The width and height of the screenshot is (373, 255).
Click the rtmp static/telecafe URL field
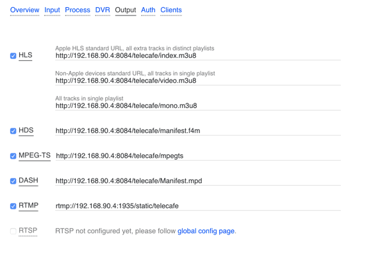click(198, 206)
